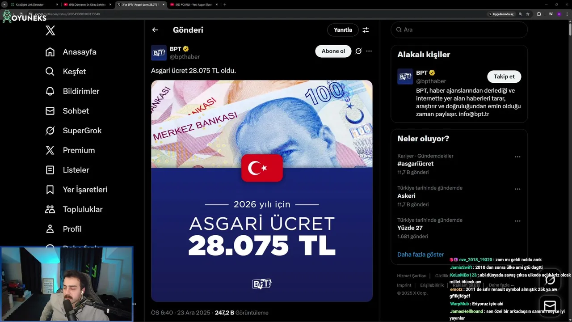Open the Yüzde 27 trending topic
The image size is (572, 322).
coord(410,228)
